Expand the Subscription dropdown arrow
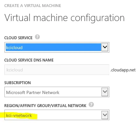 [105, 92]
